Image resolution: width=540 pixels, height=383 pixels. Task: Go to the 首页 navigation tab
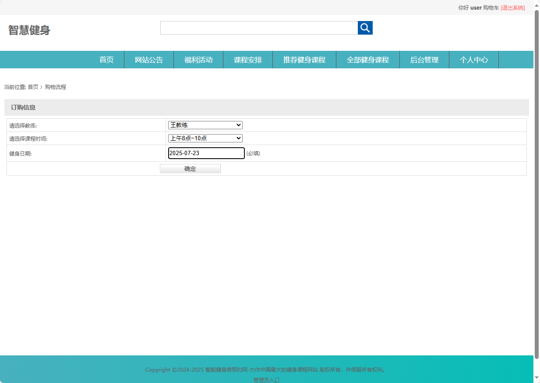(106, 60)
